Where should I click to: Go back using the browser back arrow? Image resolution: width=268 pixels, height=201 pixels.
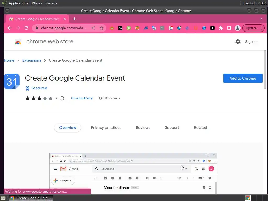[10, 28]
